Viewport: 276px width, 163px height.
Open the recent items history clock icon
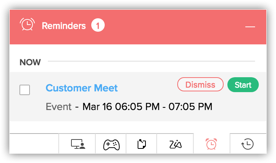pos(248,144)
